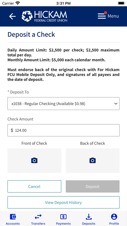The image size is (127, 226).
Task: Open View Deposit History
Action: (x=63, y=202)
